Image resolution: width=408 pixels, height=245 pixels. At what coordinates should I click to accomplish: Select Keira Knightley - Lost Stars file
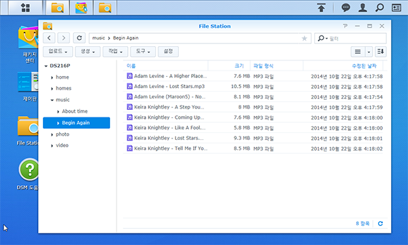coord(253,138)
